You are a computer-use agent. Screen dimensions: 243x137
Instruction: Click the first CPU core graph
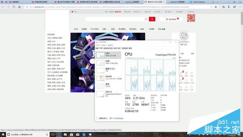pyautogui.click(x=131, y=67)
